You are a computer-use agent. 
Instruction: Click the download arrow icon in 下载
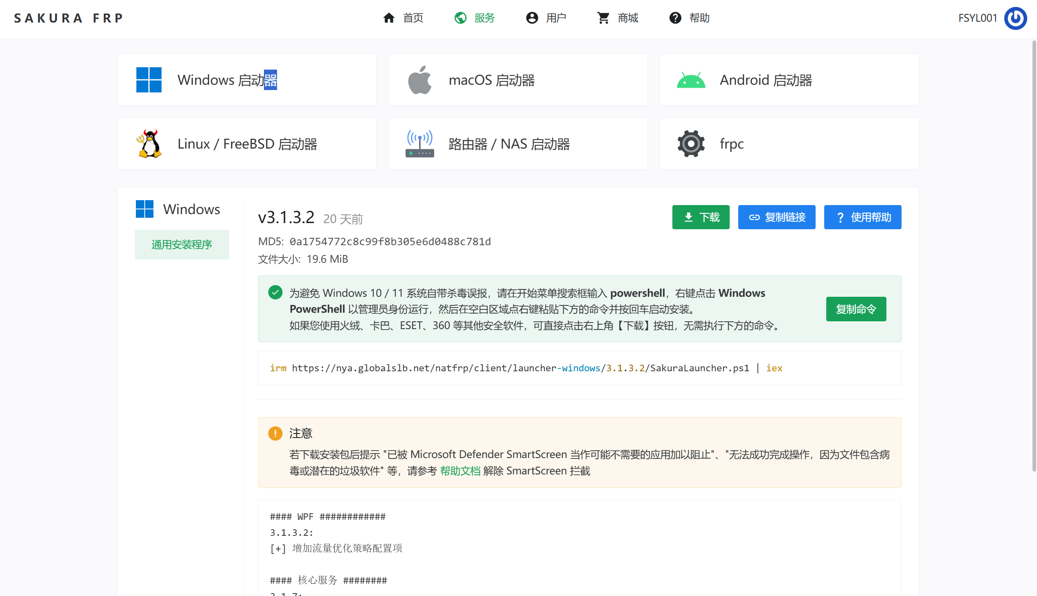[689, 217]
